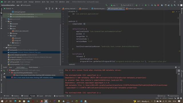Collapse the values folder

[8, 35]
